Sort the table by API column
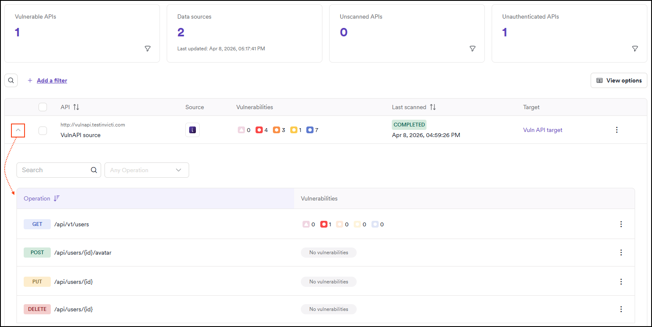The image size is (652, 327). tap(76, 107)
